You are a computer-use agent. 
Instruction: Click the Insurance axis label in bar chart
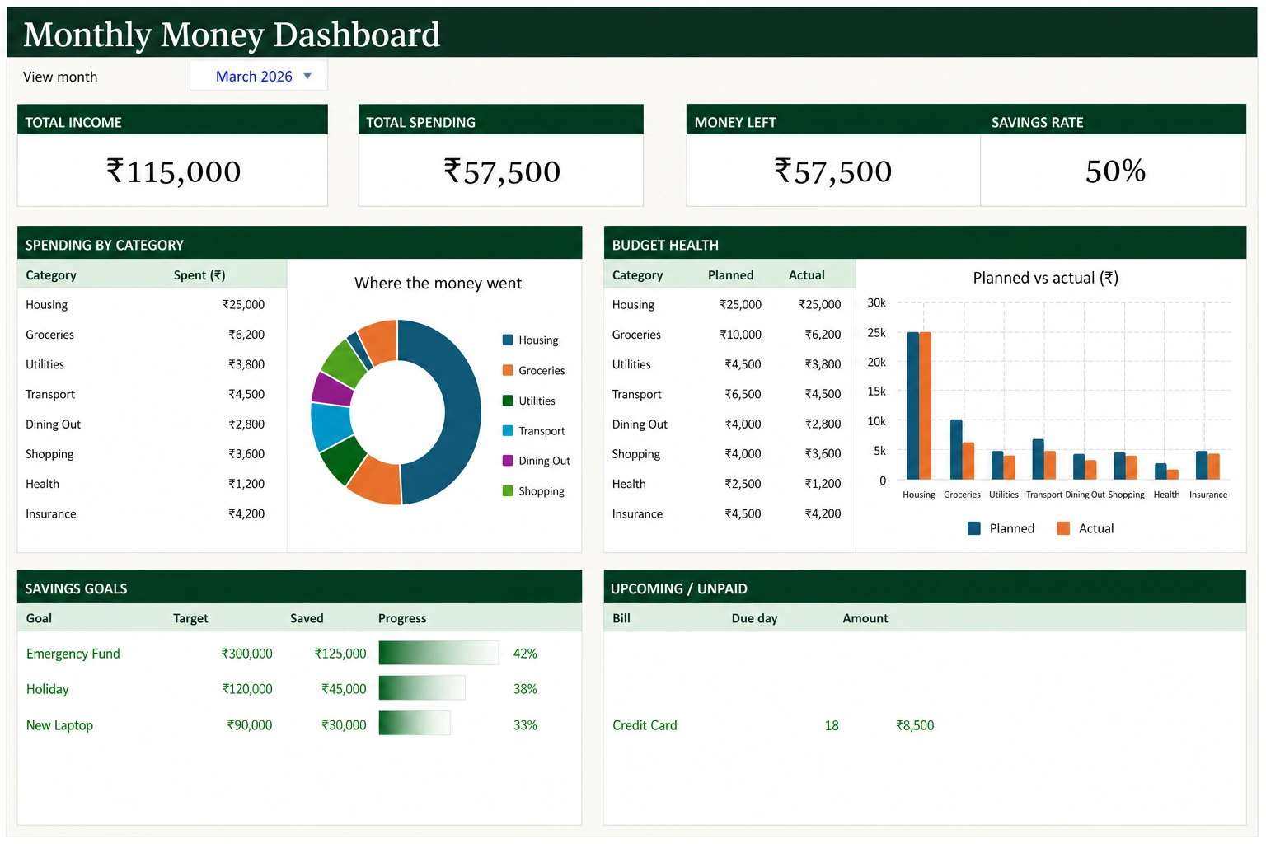pos(1208,495)
